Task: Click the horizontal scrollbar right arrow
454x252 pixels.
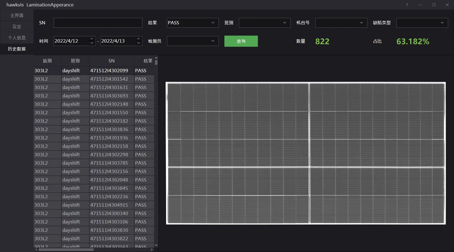Action: pos(152,250)
